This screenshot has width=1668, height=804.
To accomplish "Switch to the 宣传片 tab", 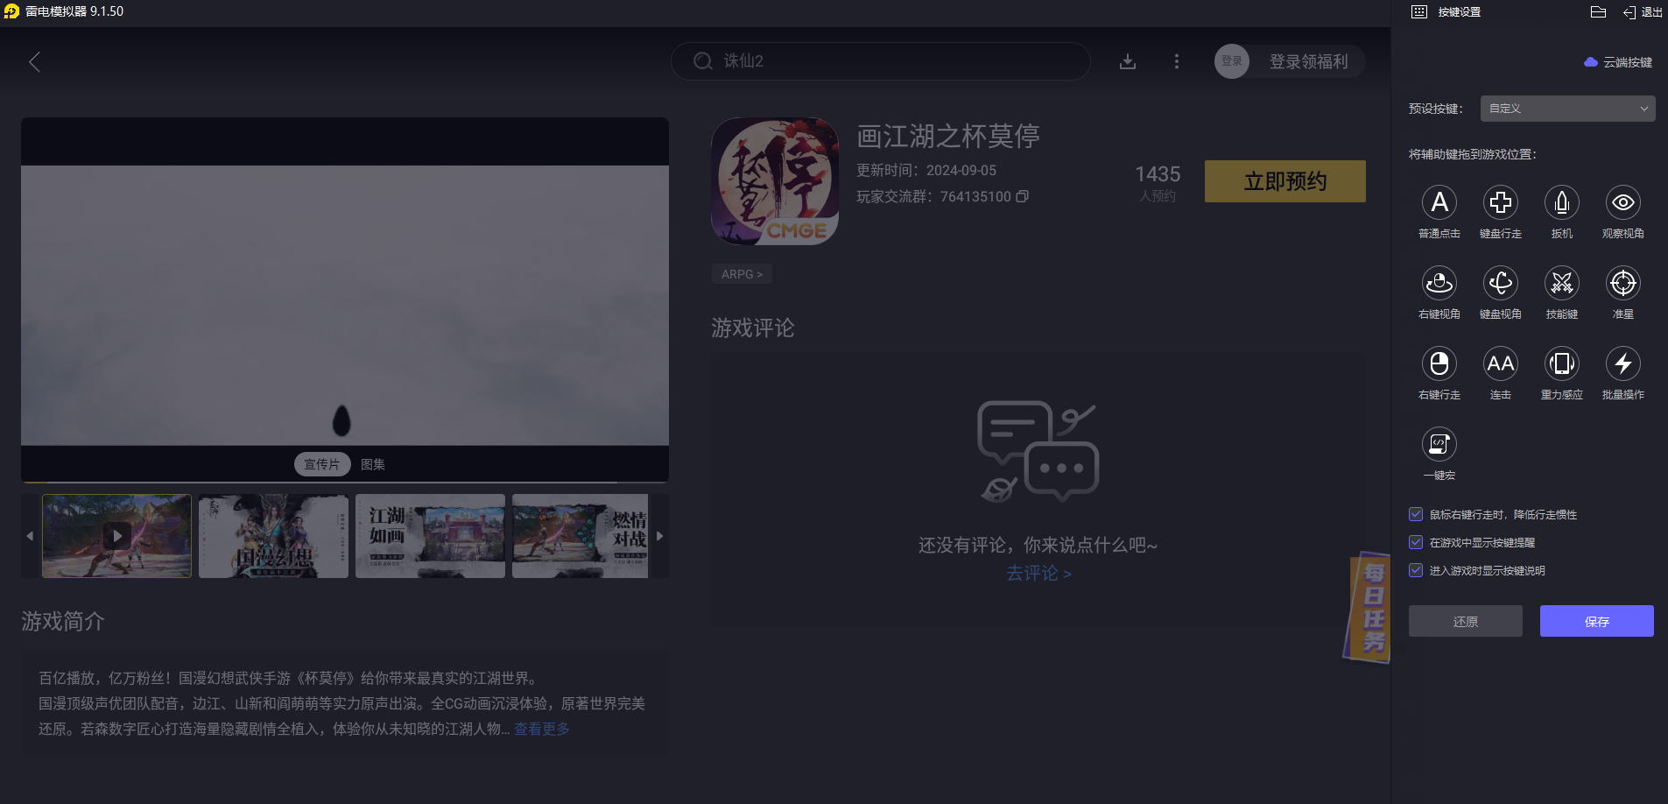I will pos(322,464).
